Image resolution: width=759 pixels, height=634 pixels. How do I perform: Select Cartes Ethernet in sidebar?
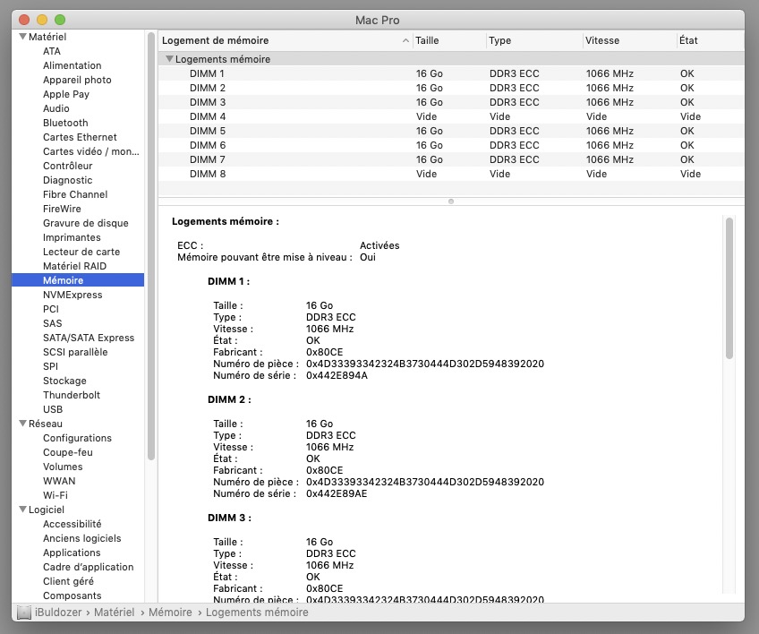pos(80,137)
